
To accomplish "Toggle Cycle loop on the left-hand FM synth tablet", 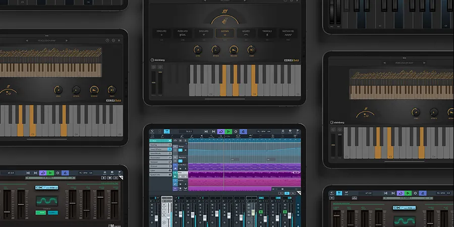I will [42, 173].
